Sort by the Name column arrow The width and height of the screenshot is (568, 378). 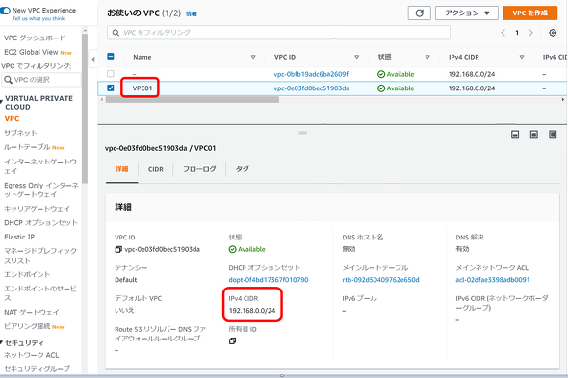pyautogui.click(x=253, y=57)
